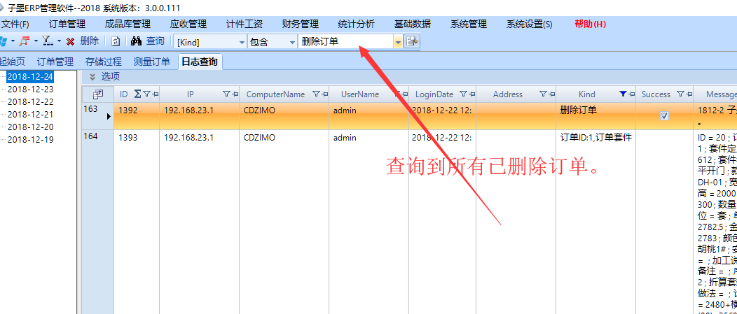Click the LoginDate column header
The width and height of the screenshot is (737, 314).
434,94
